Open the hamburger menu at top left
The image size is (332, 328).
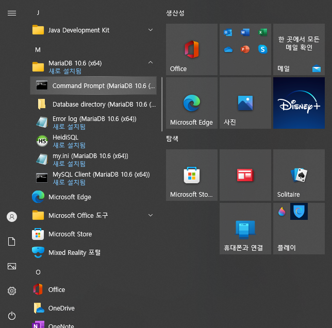point(12,13)
